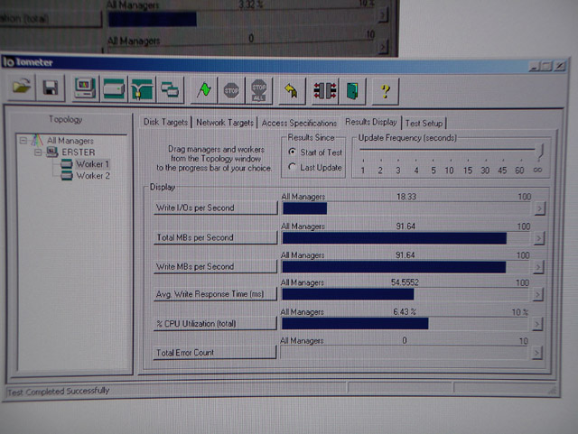This screenshot has width=578, height=434.
Task: Open About Iometer with question mark icon
Action: 386,91
